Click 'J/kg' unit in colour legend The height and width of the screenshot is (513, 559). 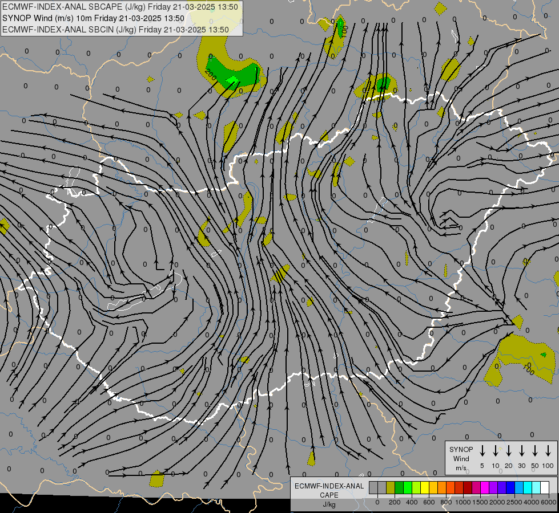[x=329, y=504]
